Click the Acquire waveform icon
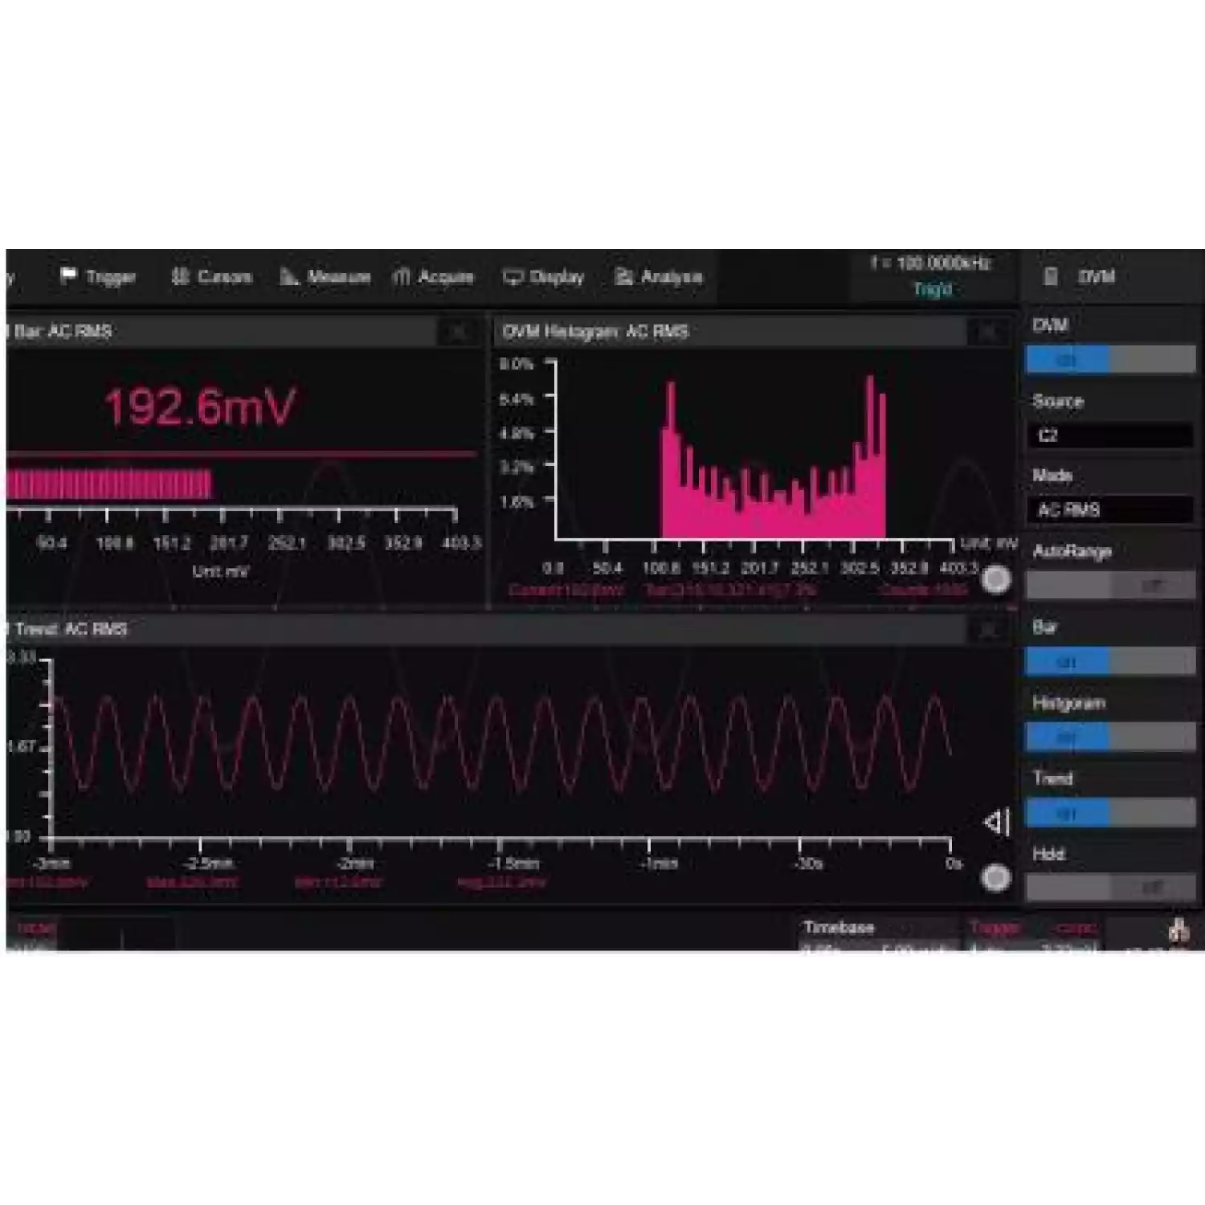Screen dimensions: 1205x1205 tap(402, 277)
